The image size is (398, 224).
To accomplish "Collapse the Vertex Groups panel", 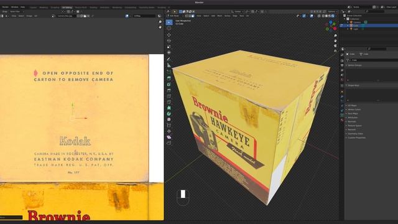I will [355, 65].
